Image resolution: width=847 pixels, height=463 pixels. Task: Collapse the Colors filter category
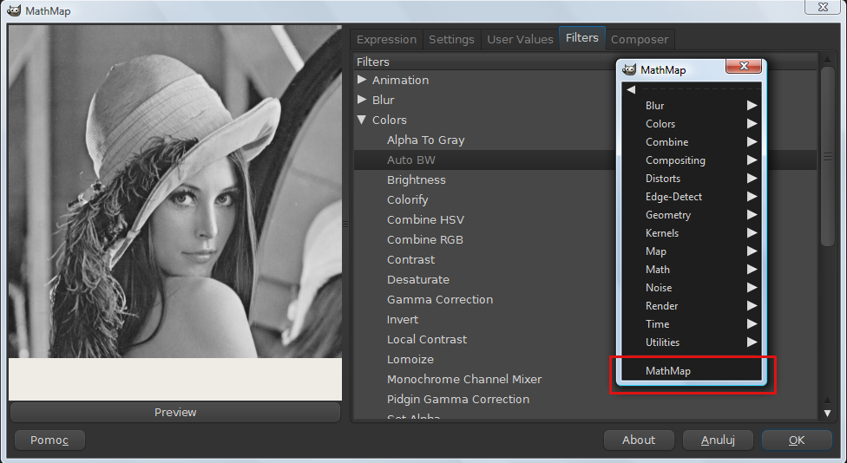(x=362, y=120)
